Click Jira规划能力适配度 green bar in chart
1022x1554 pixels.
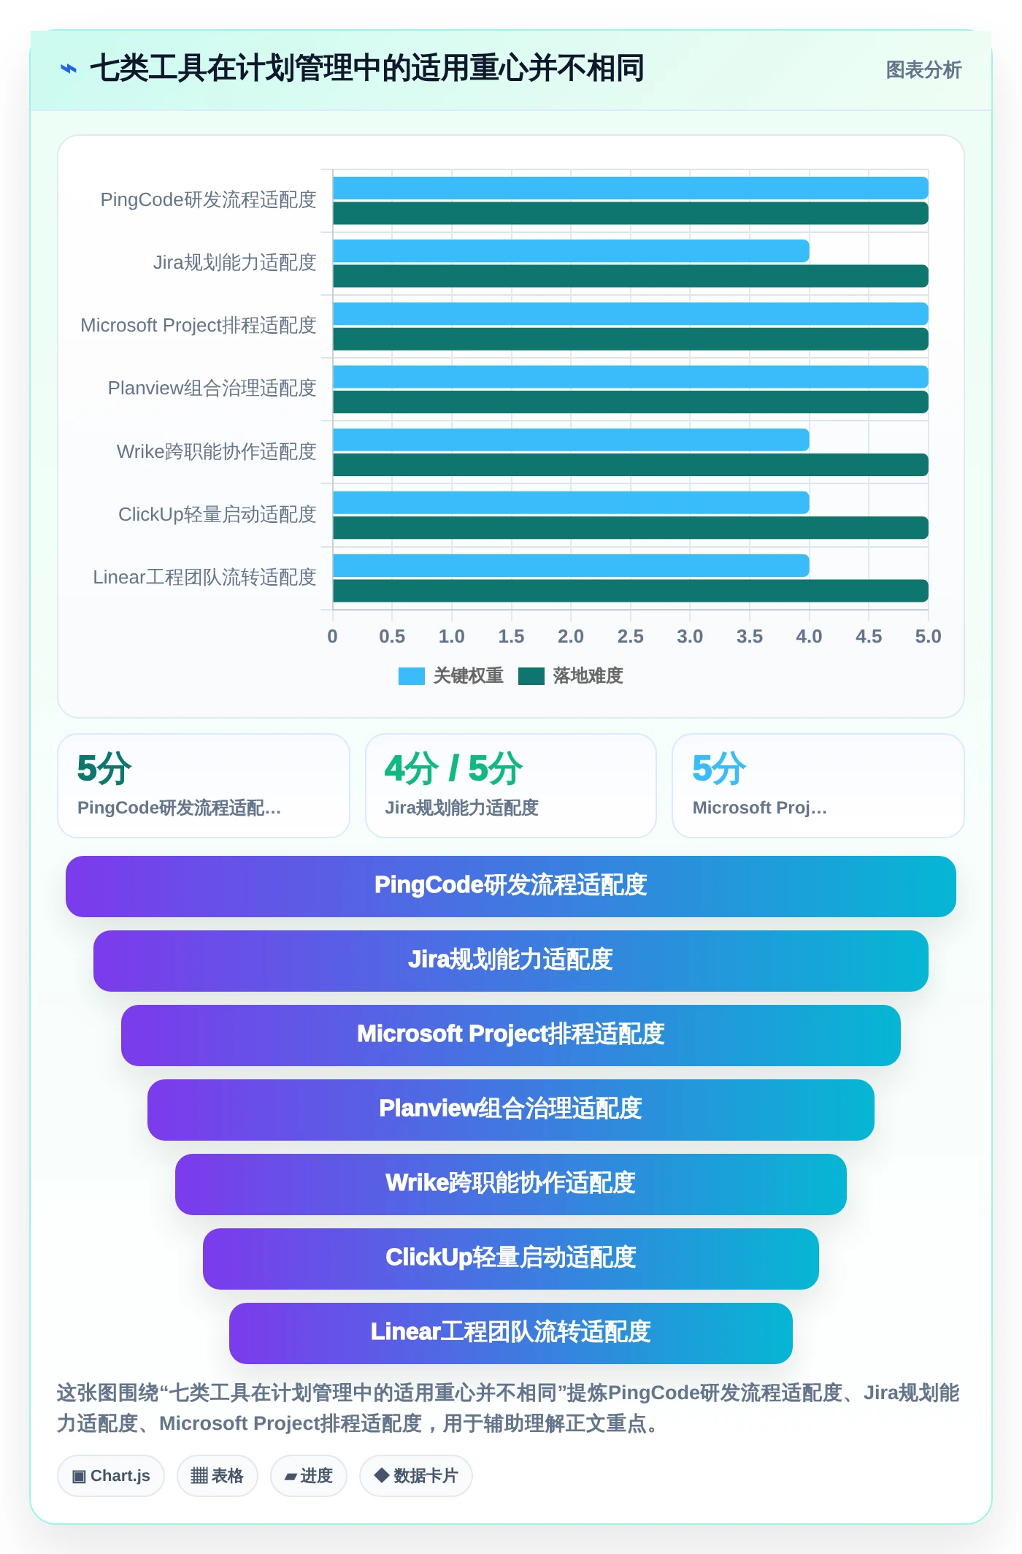click(630, 276)
